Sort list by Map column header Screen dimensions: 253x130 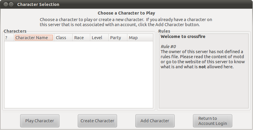point(140,38)
